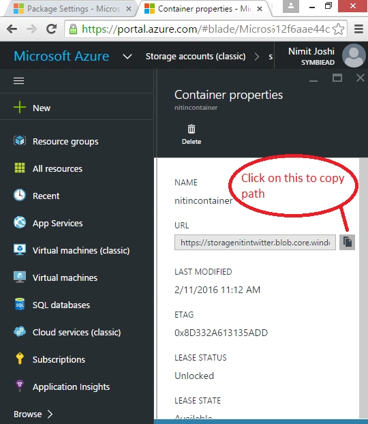368x424 pixels.
Task: Close the Container properties browser tab
Action: click(x=259, y=9)
